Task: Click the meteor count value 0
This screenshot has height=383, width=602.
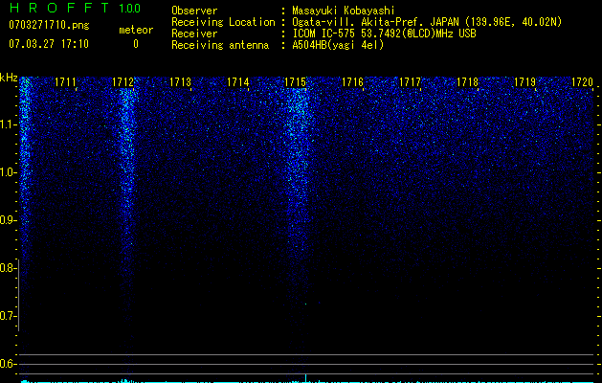Action: 136,44
